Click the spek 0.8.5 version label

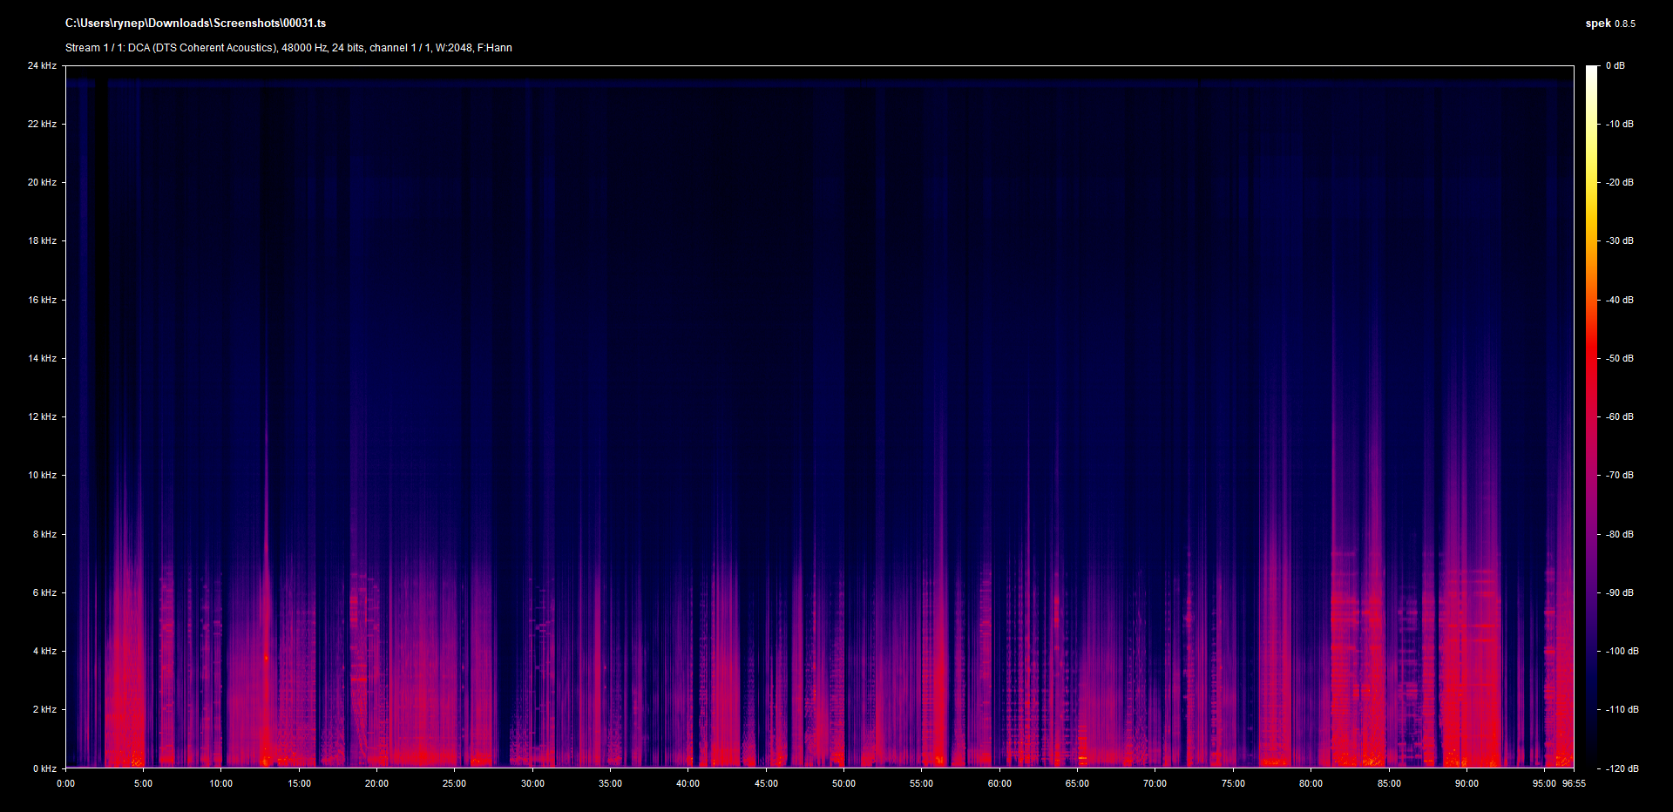1609,24
